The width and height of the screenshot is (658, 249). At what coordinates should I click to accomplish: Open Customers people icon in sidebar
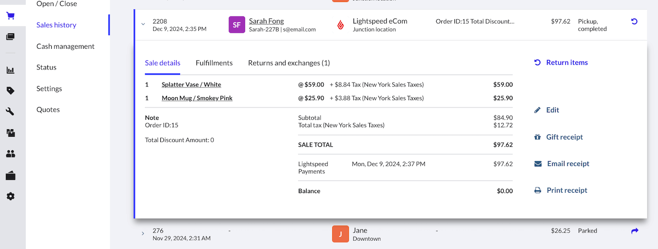point(10,154)
